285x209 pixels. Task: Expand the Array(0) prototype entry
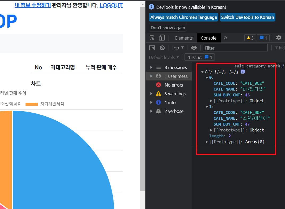point(207,142)
